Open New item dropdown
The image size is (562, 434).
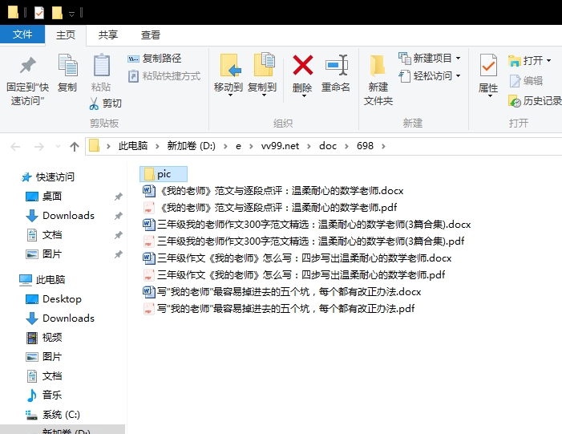430,58
